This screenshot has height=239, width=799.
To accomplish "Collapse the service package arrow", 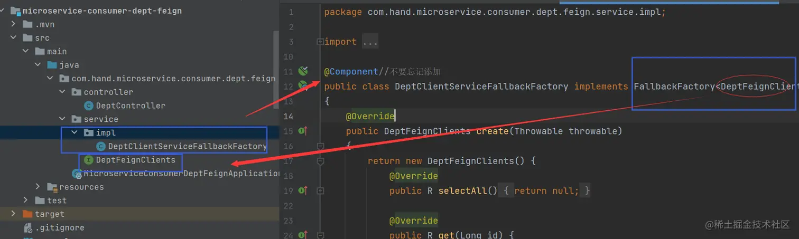I will point(62,119).
